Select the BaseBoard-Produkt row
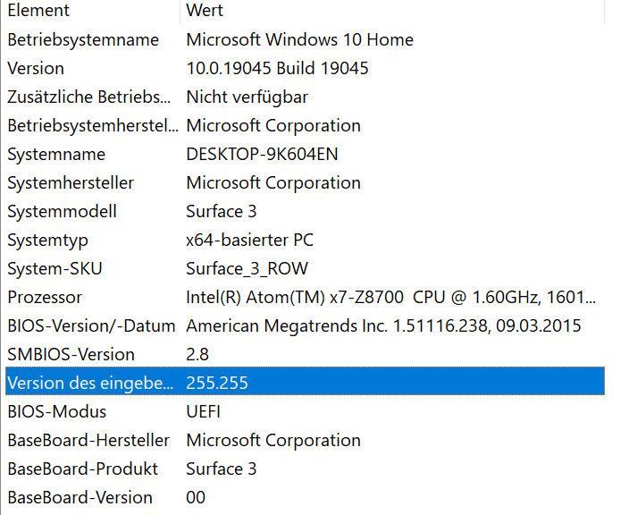Screen dimensions: 629x515 [82, 469]
